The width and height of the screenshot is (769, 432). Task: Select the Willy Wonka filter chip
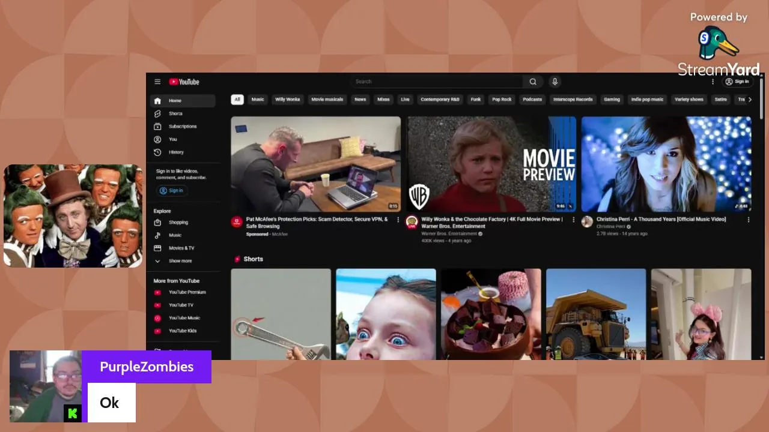pos(287,100)
